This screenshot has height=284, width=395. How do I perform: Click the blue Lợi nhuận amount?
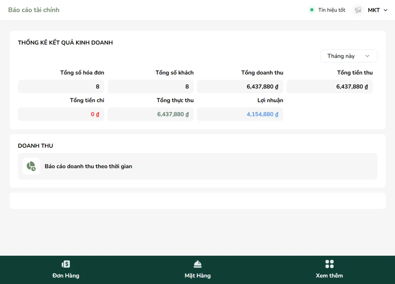pyautogui.click(x=263, y=114)
